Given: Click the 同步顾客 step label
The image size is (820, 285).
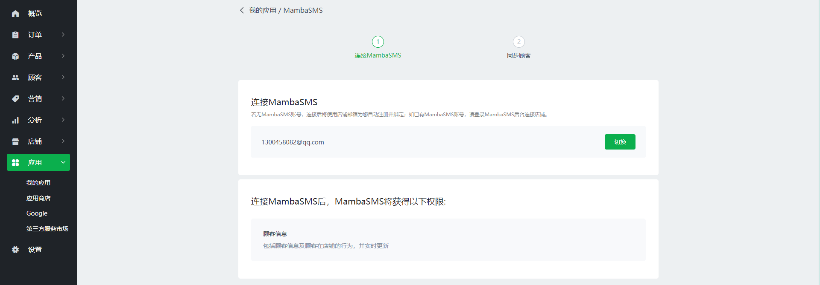Looking at the screenshot, I should click(519, 55).
